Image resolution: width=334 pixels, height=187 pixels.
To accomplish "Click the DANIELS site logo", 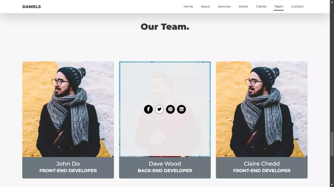I will tap(31, 7).
